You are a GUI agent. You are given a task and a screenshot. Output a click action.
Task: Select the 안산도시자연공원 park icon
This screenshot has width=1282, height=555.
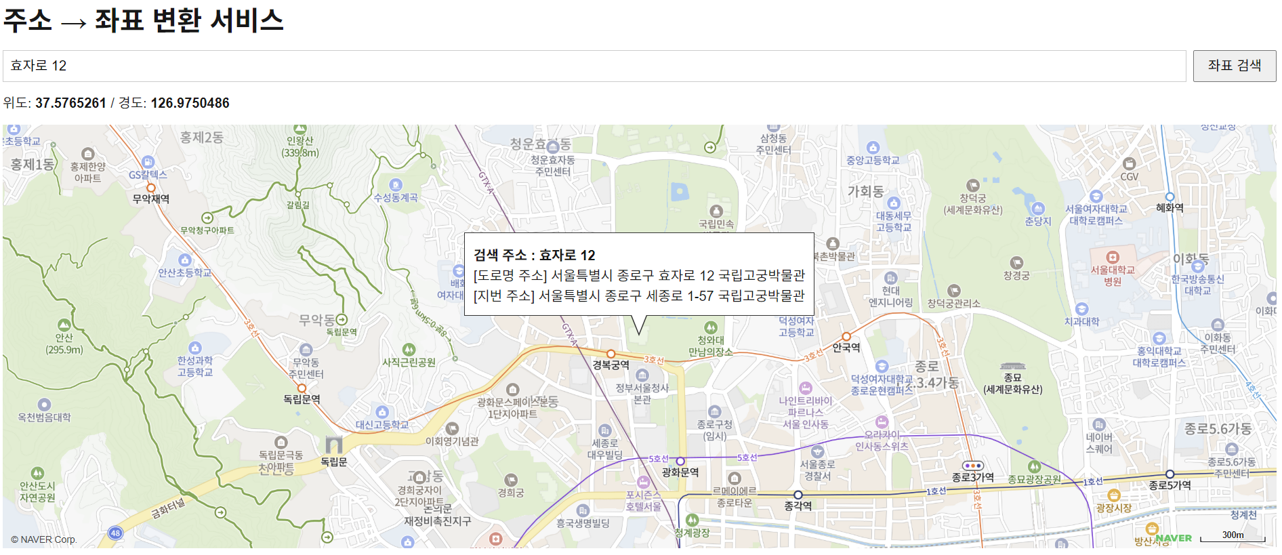(x=37, y=473)
